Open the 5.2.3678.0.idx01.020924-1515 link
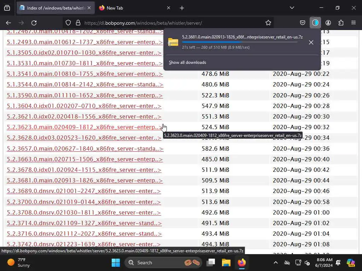The height and width of the screenshot is (271, 362). [x=84, y=170]
